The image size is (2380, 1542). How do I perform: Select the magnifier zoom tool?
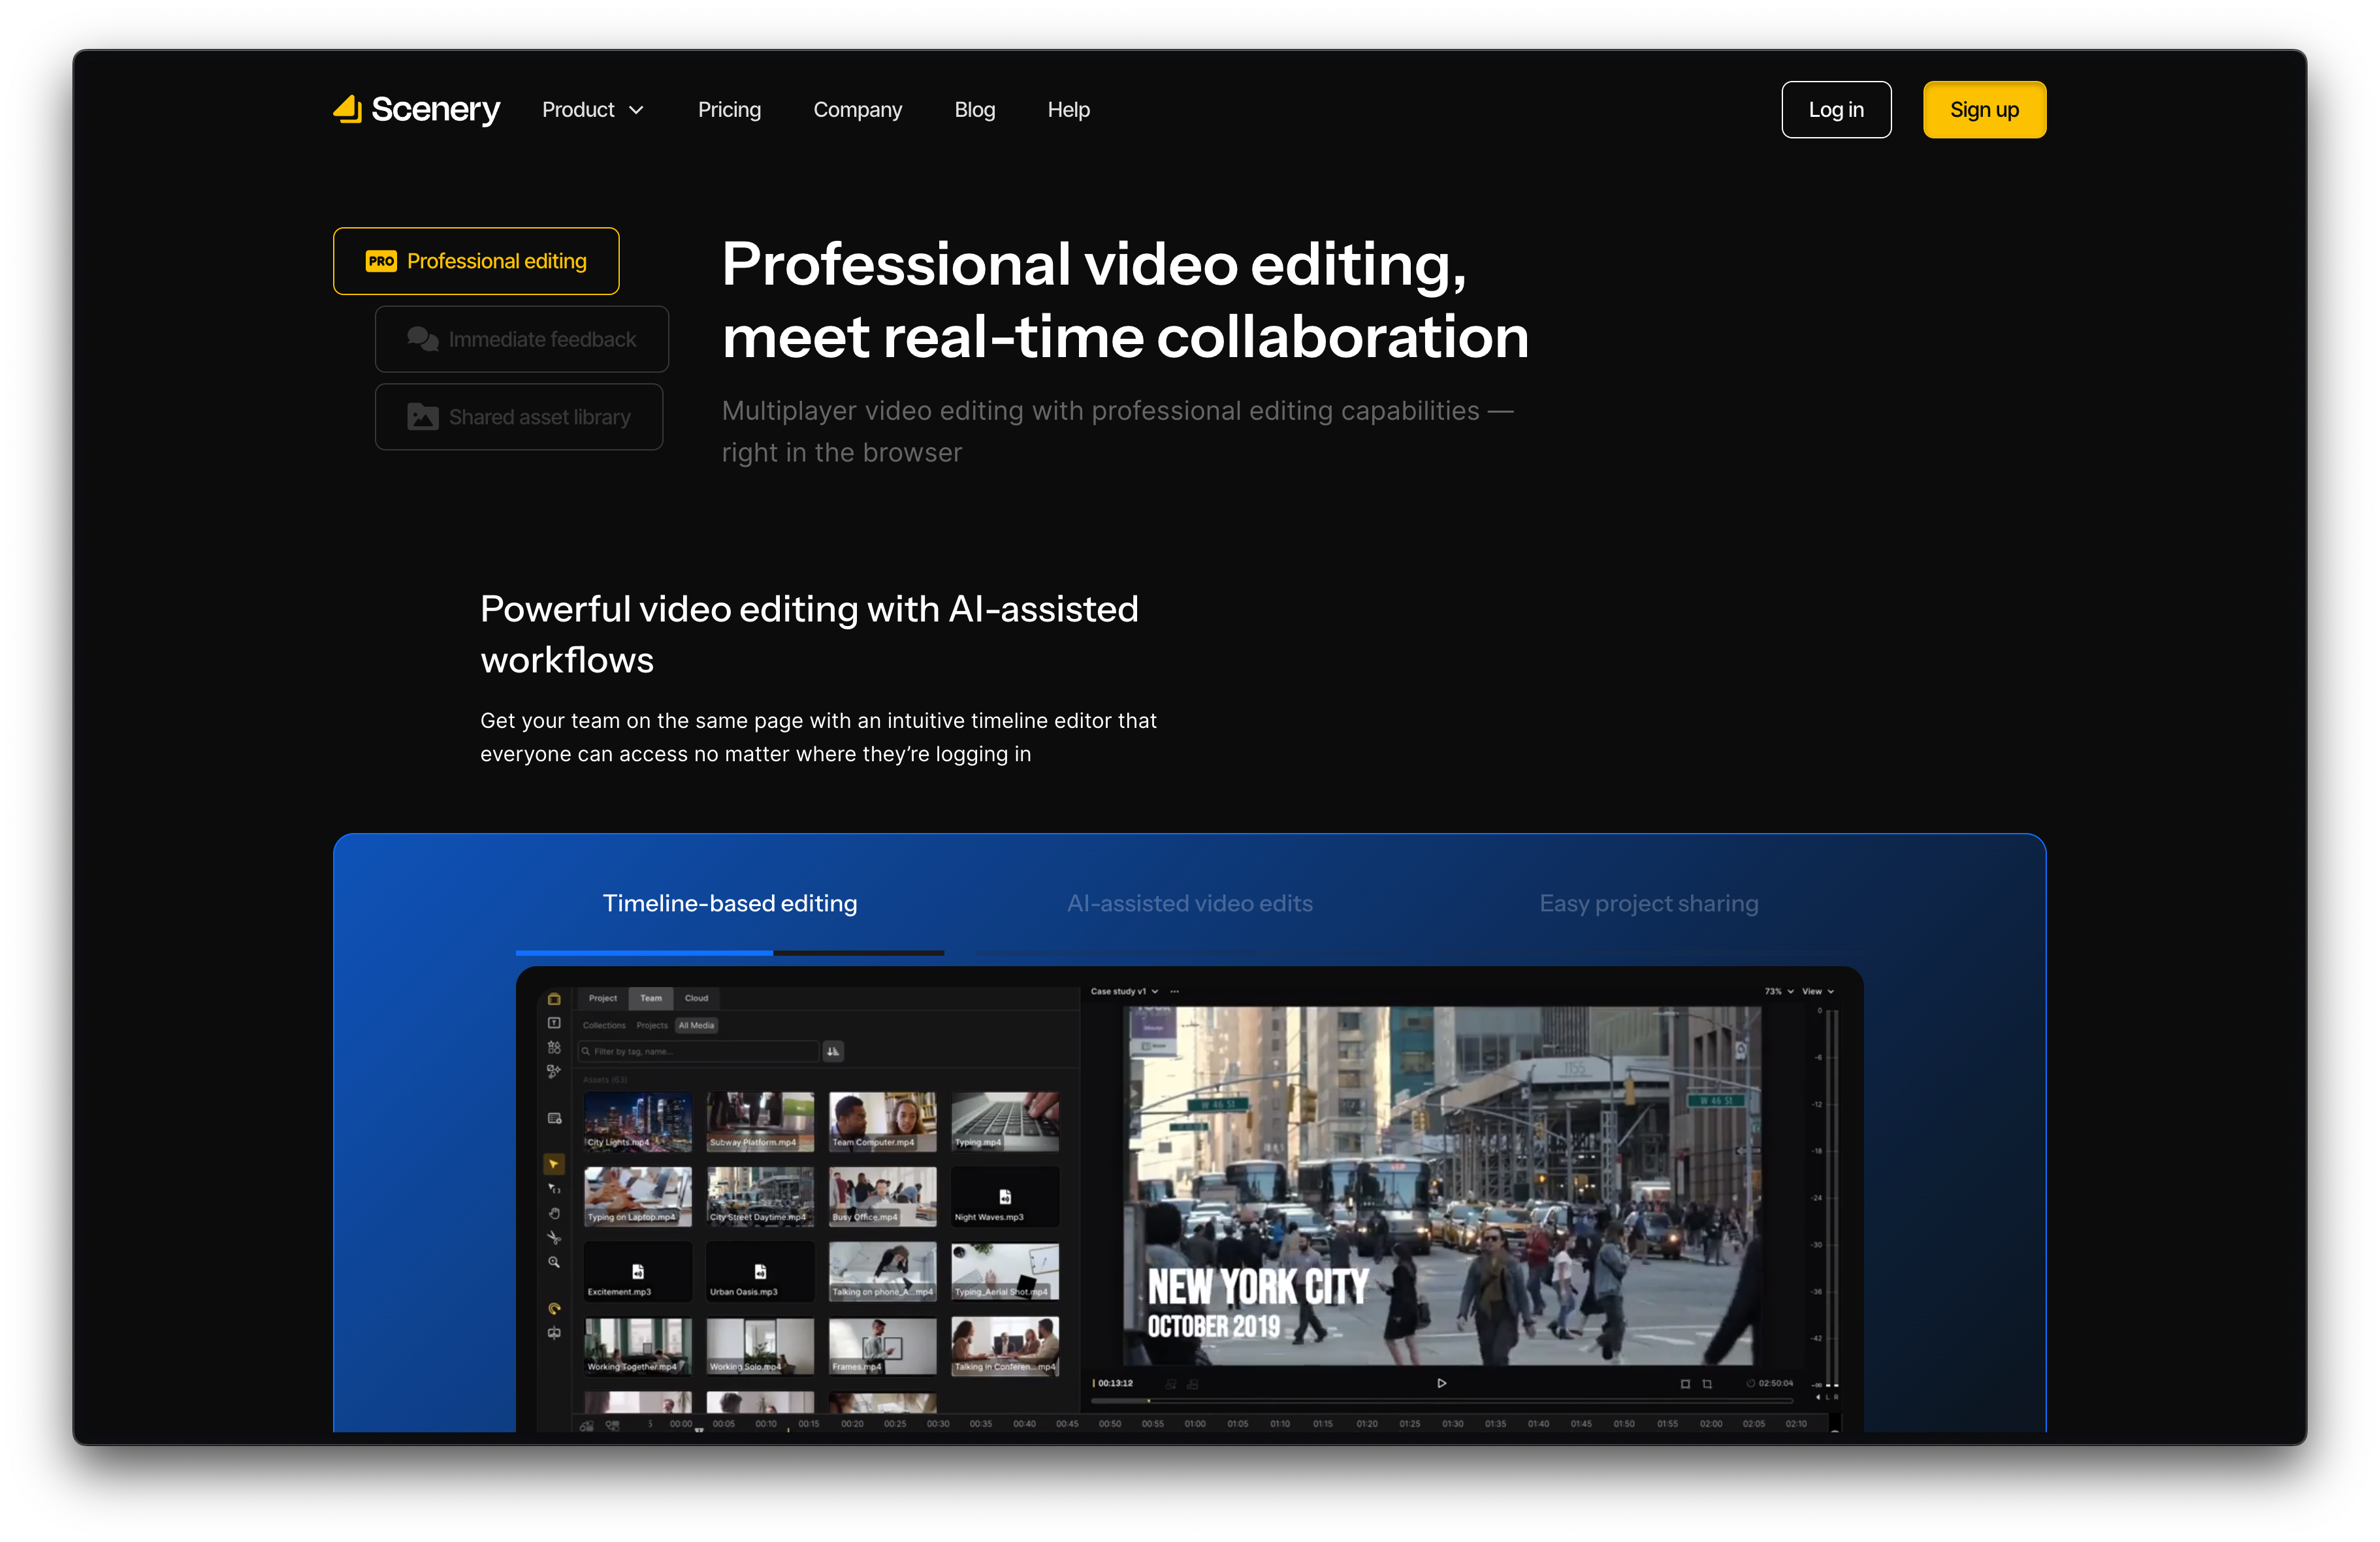point(554,1262)
